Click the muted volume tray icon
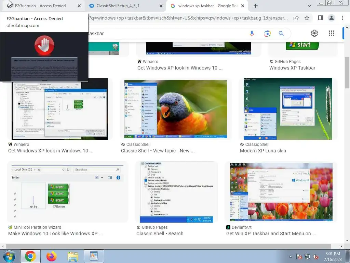Viewport: 350px width, 263px height. (x=315, y=256)
